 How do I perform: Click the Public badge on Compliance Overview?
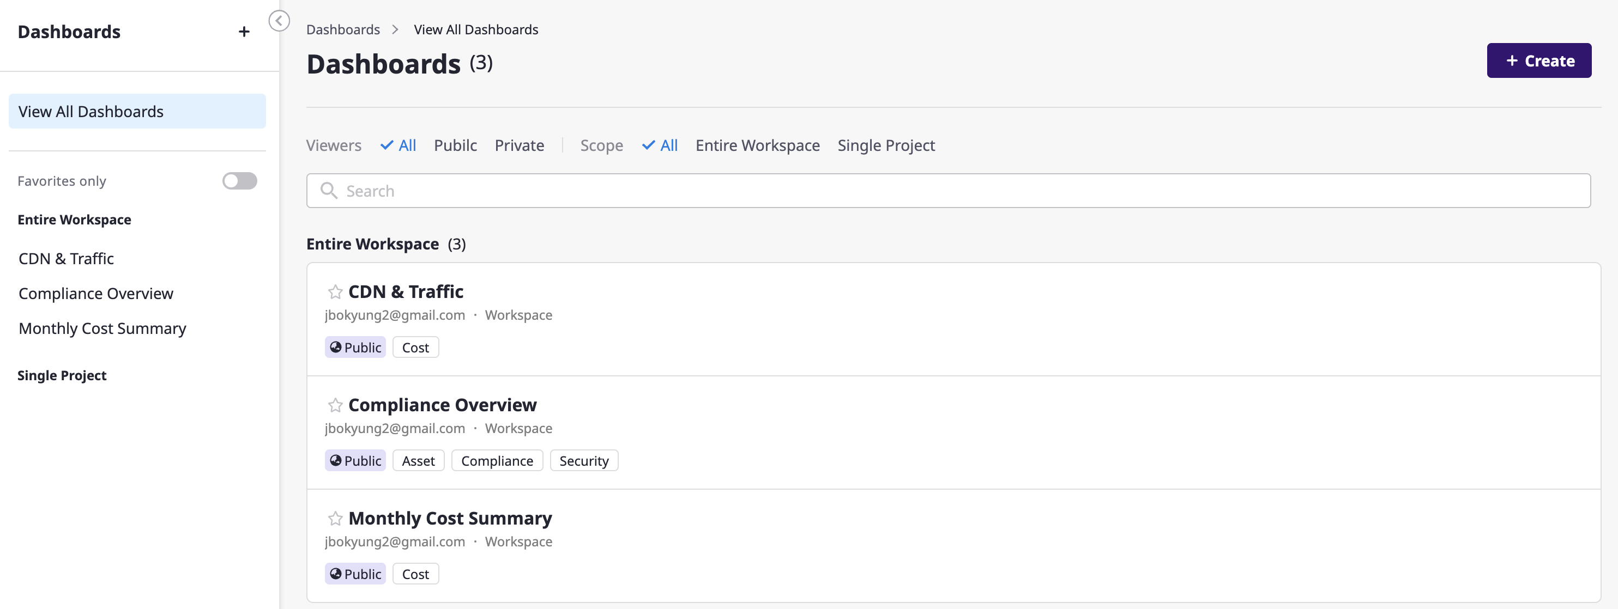(355, 460)
